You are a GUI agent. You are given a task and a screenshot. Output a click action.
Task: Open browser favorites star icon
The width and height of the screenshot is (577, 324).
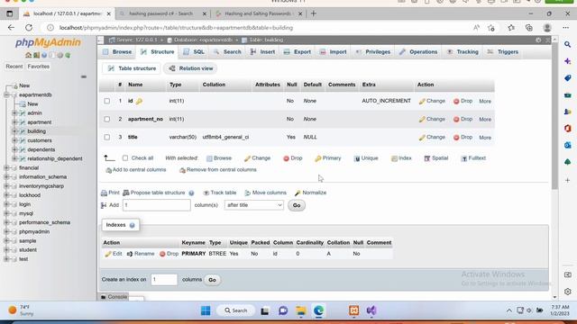click(x=511, y=28)
